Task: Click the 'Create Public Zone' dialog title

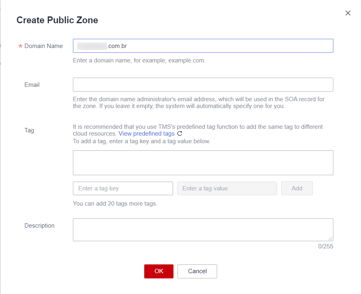Action: (57, 20)
